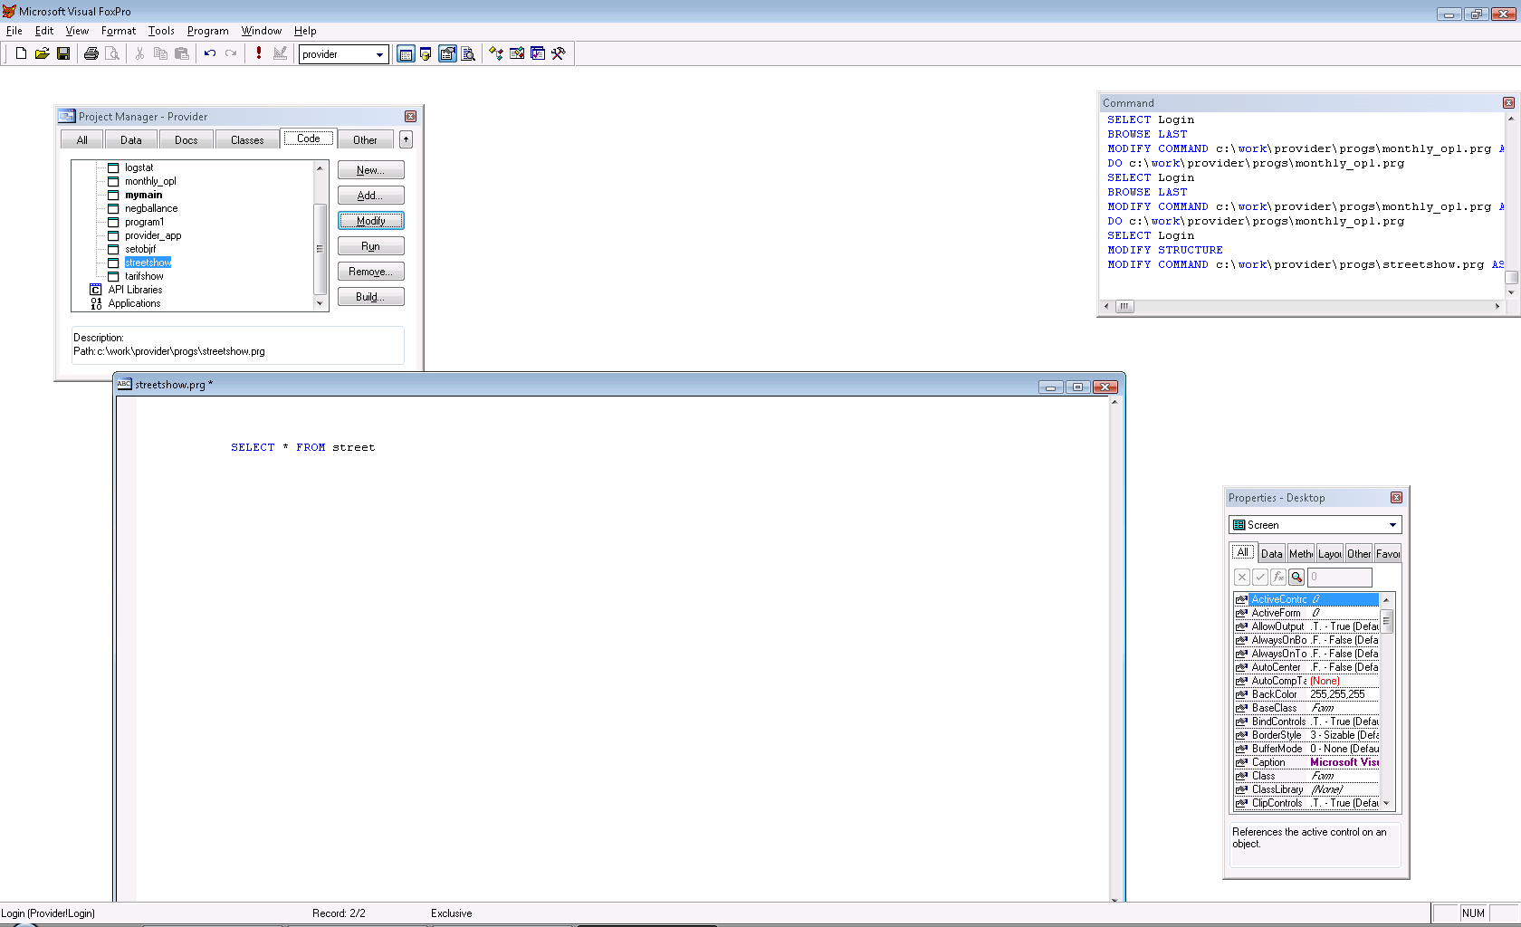
Task: Save with the floppy disk icon
Action: [63, 54]
